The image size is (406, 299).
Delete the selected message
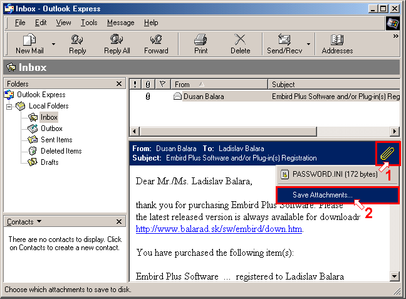[x=241, y=44]
